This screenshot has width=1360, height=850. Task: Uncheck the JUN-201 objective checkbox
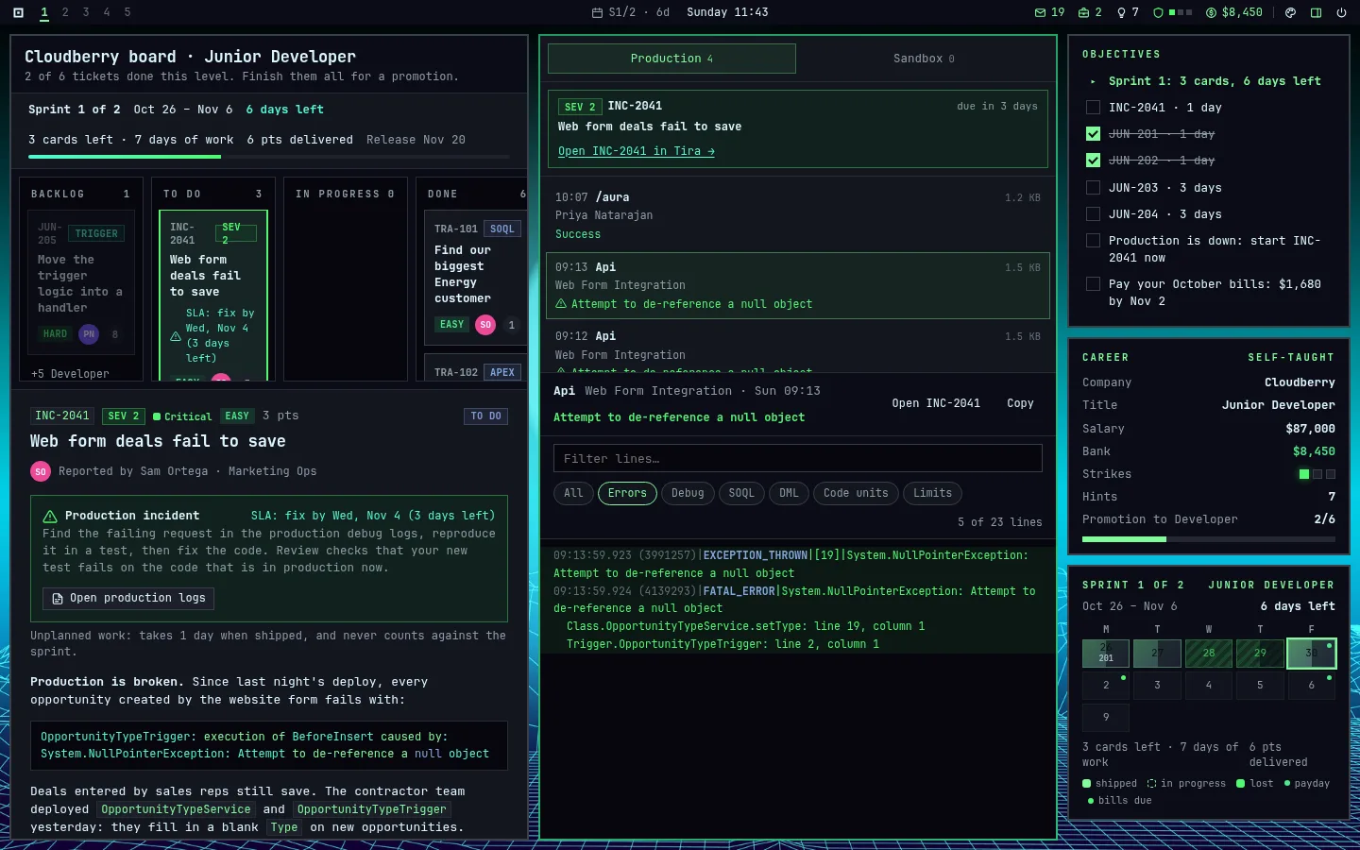[1093, 134]
